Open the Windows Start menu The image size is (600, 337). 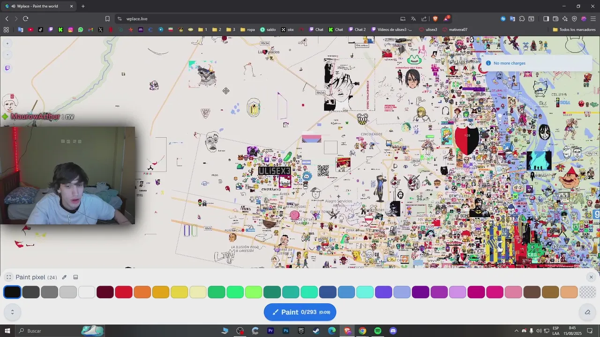coord(7,331)
